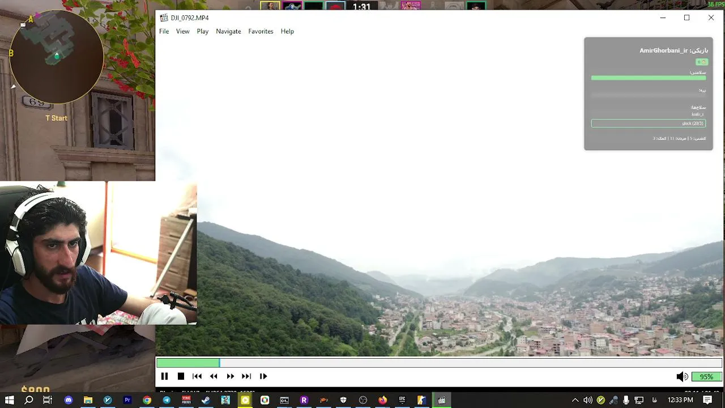Screen dimensions: 725x408
Task: Open network settings from the tray
Action: point(639,400)
